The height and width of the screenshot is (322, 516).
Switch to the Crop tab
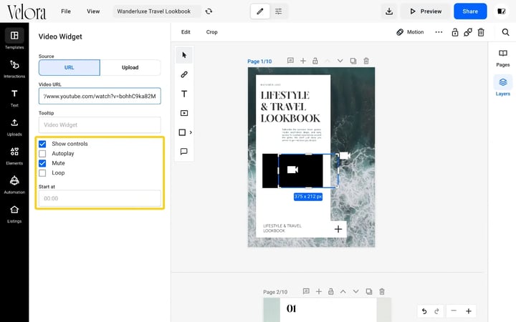click(211, 32)
